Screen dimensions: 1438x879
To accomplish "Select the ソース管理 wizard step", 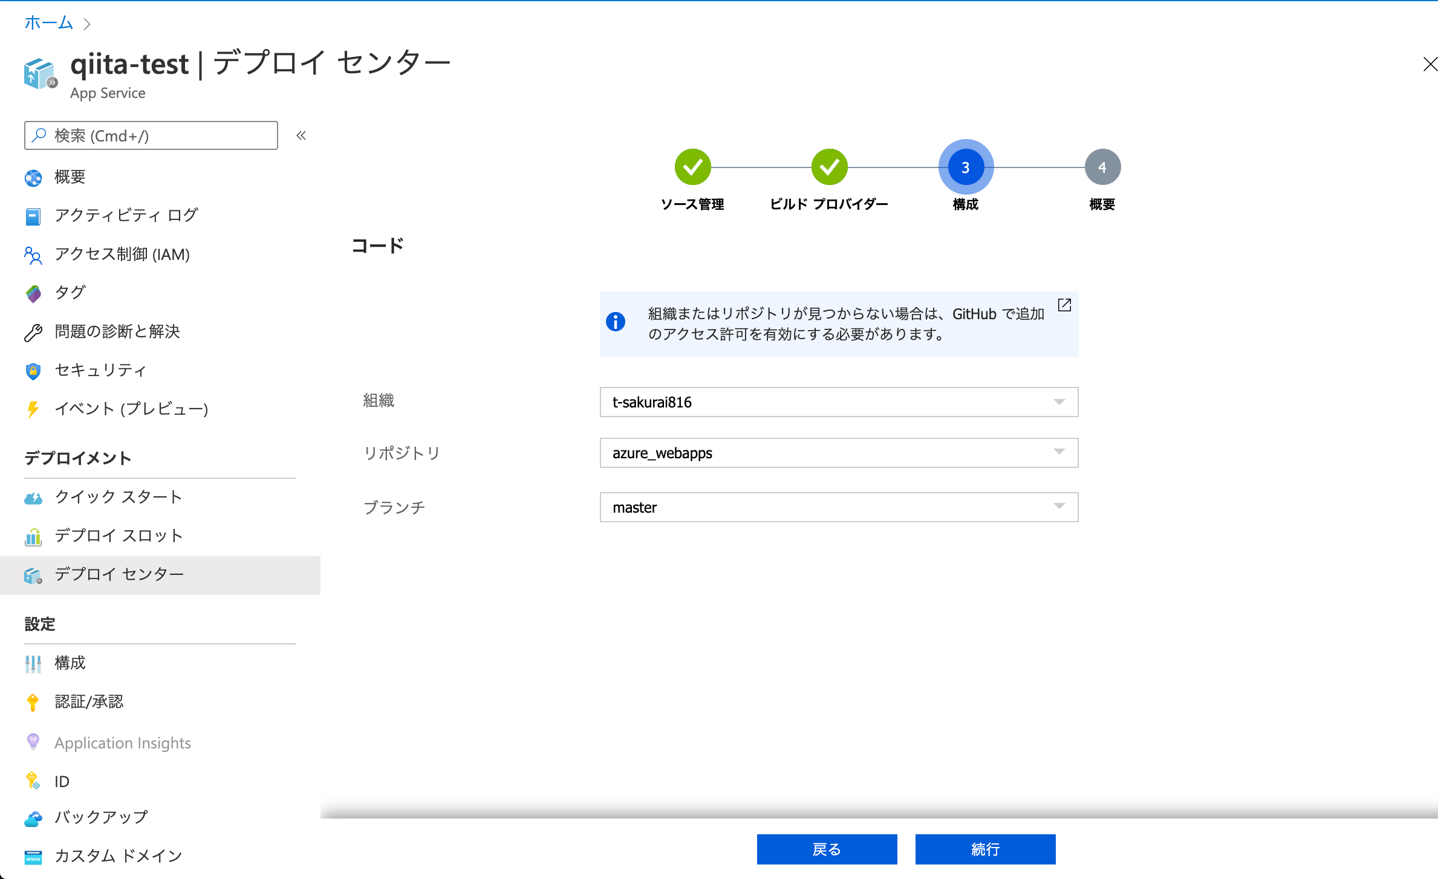I will 693,166.
